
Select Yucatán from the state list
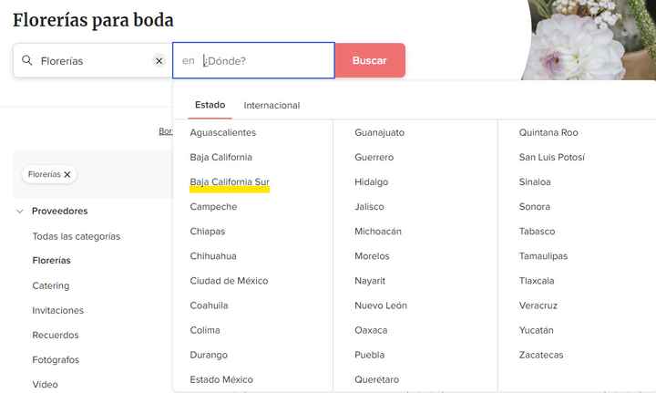pyautogui.click(x=537, y=330)
